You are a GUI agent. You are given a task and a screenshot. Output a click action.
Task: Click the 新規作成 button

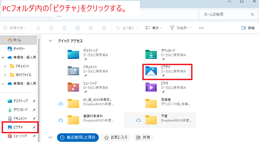pos(15,28)
